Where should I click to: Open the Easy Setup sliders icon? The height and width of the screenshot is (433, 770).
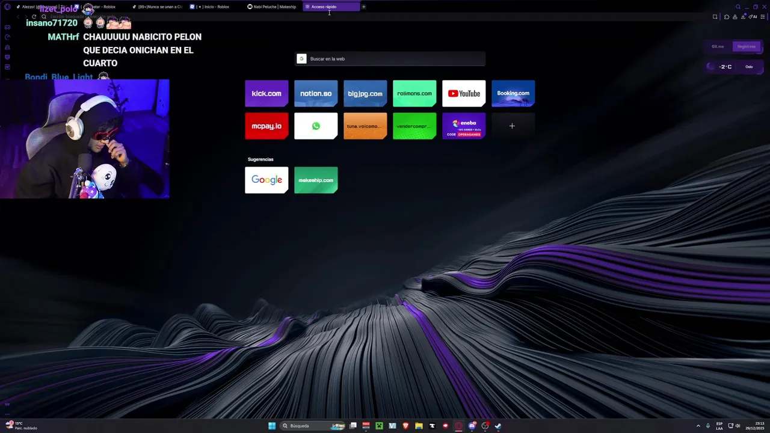[763, 17]
